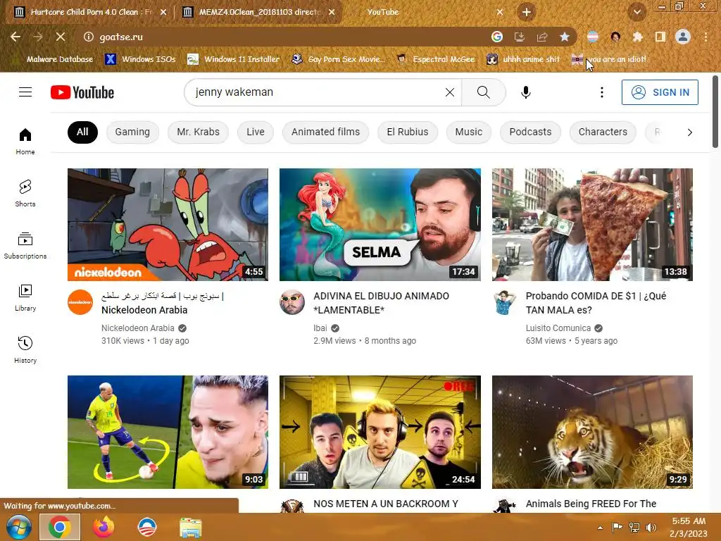Play the Nickelodeon Mr. Krabs video thumbnail
Image resolution: width=721 pixels, height=541 pixels.
(x=168, y=225)
